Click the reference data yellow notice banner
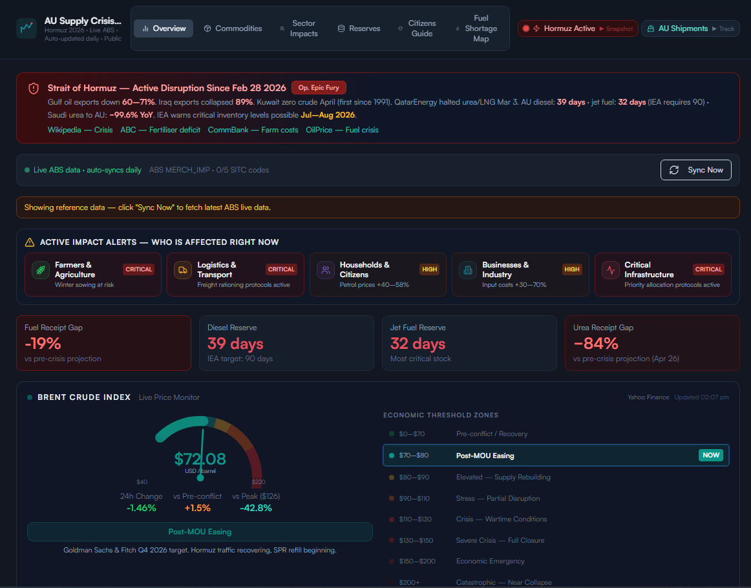 tap(378, 207)
